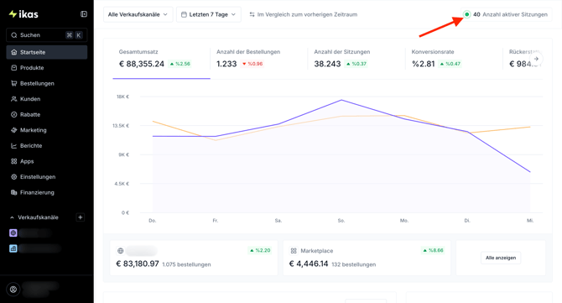Show next metrics with arrow button

click(536, 59)
